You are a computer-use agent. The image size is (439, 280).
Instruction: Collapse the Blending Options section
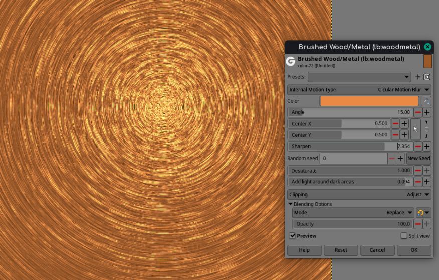[x=290, y=204]
